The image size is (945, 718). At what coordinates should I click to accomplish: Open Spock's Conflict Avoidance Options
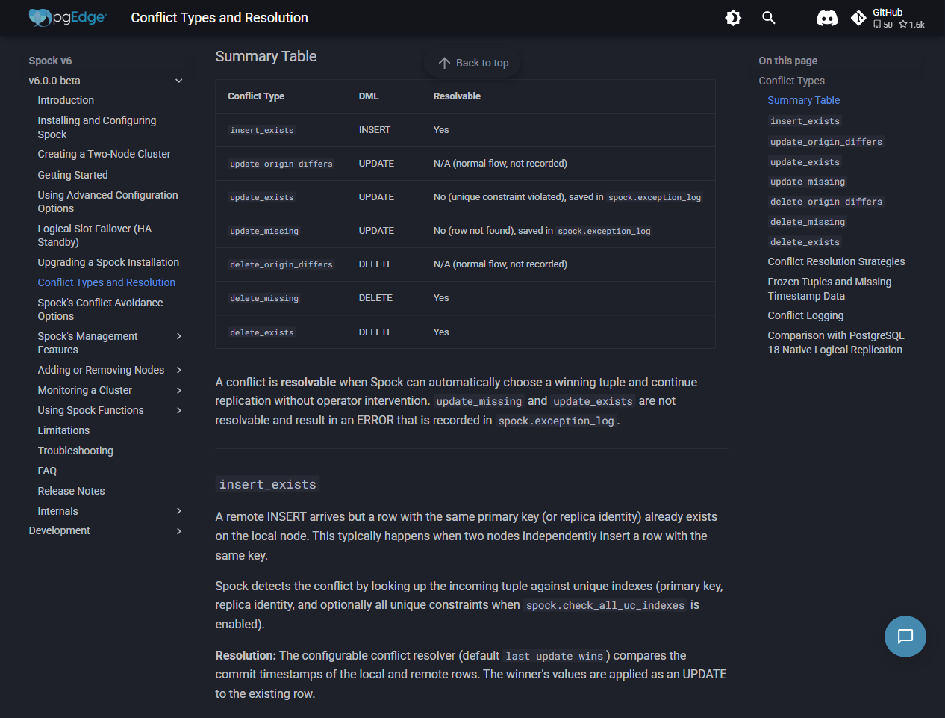coord(100,309)
